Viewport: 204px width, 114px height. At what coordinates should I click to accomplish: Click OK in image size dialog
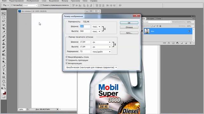(x=129, y=23)
